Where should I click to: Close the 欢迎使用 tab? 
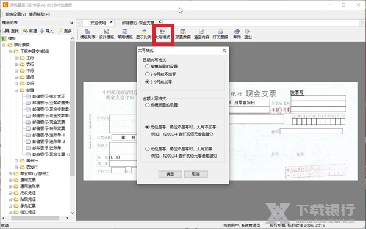(112, 22)
